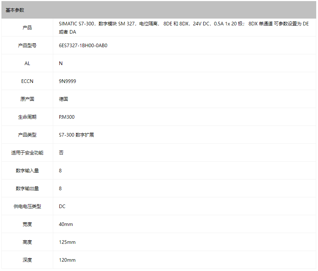
Task: Click the depth value 120mm
Action: (67, 260)
